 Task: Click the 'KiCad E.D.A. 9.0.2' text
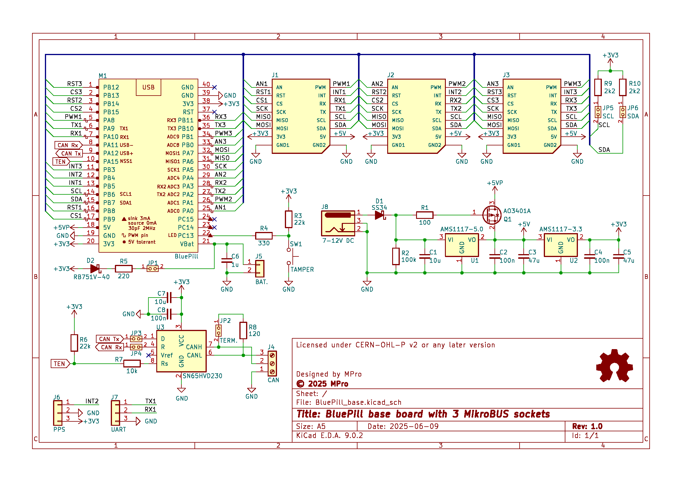click(x=329, y=435)
